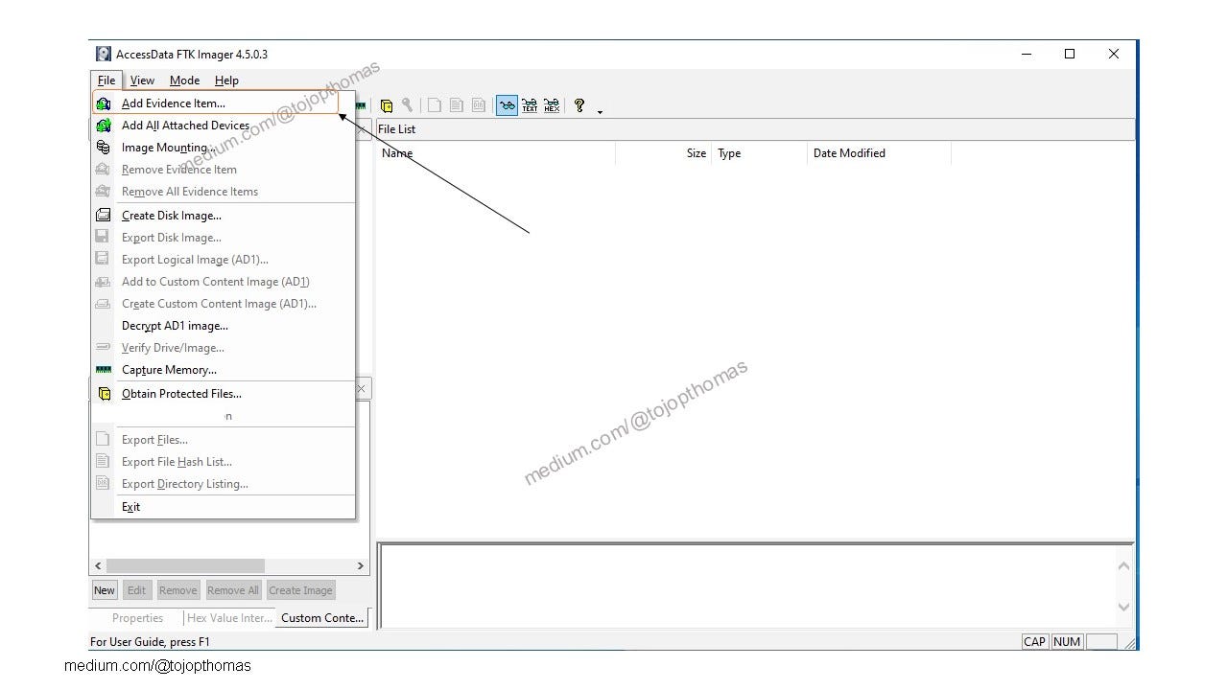The height and width of the screenshot is (690, 1228).
Task: Choose Exit from the File menu
Action: (223, 507)
